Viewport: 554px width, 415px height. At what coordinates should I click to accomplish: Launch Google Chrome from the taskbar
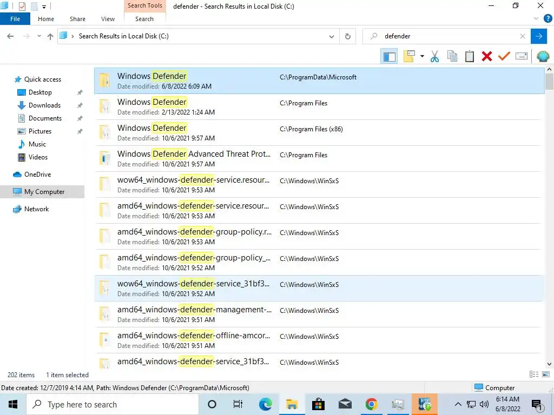(371, 404)
